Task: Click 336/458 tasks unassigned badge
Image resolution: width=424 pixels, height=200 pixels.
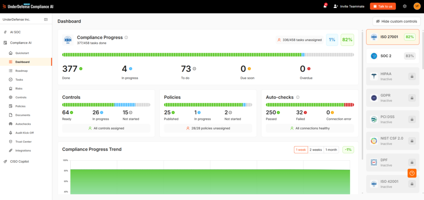Action: pyautogui.click(x=299, y=40)
